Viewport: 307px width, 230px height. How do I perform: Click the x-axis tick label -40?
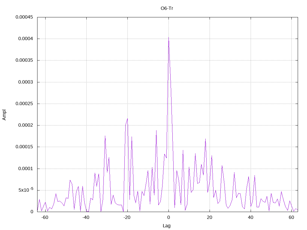(86, 217)
